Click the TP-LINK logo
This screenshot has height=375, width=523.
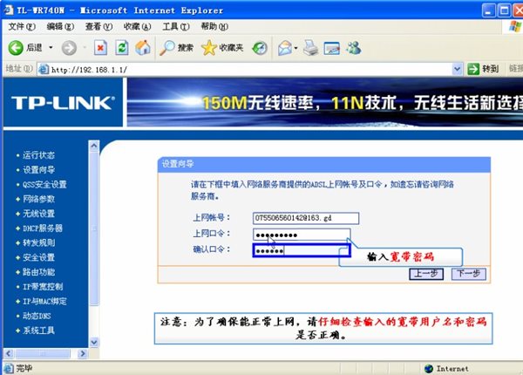pos(63,103)
